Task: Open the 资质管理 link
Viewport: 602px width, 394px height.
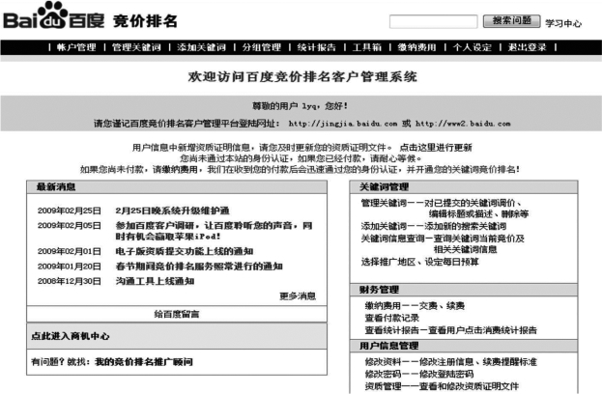Action: 383,386
